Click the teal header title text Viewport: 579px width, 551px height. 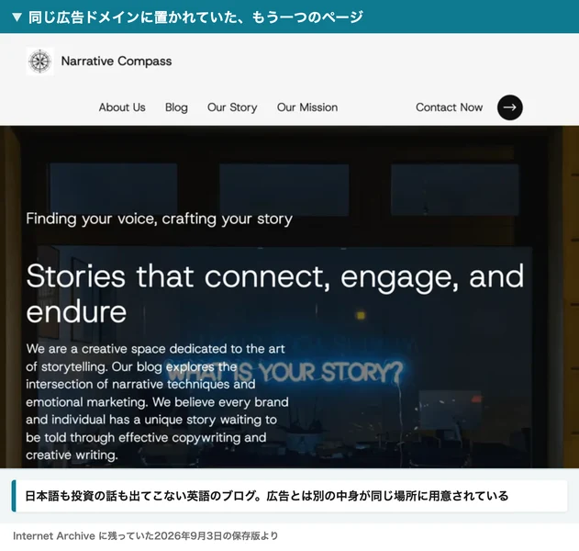coord(195,17)
